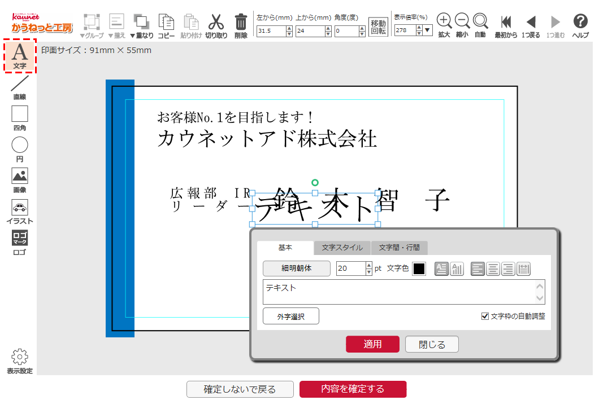The image size is (599, 409).
Task: Click the 閉じる close button
Action: (432, 344)
